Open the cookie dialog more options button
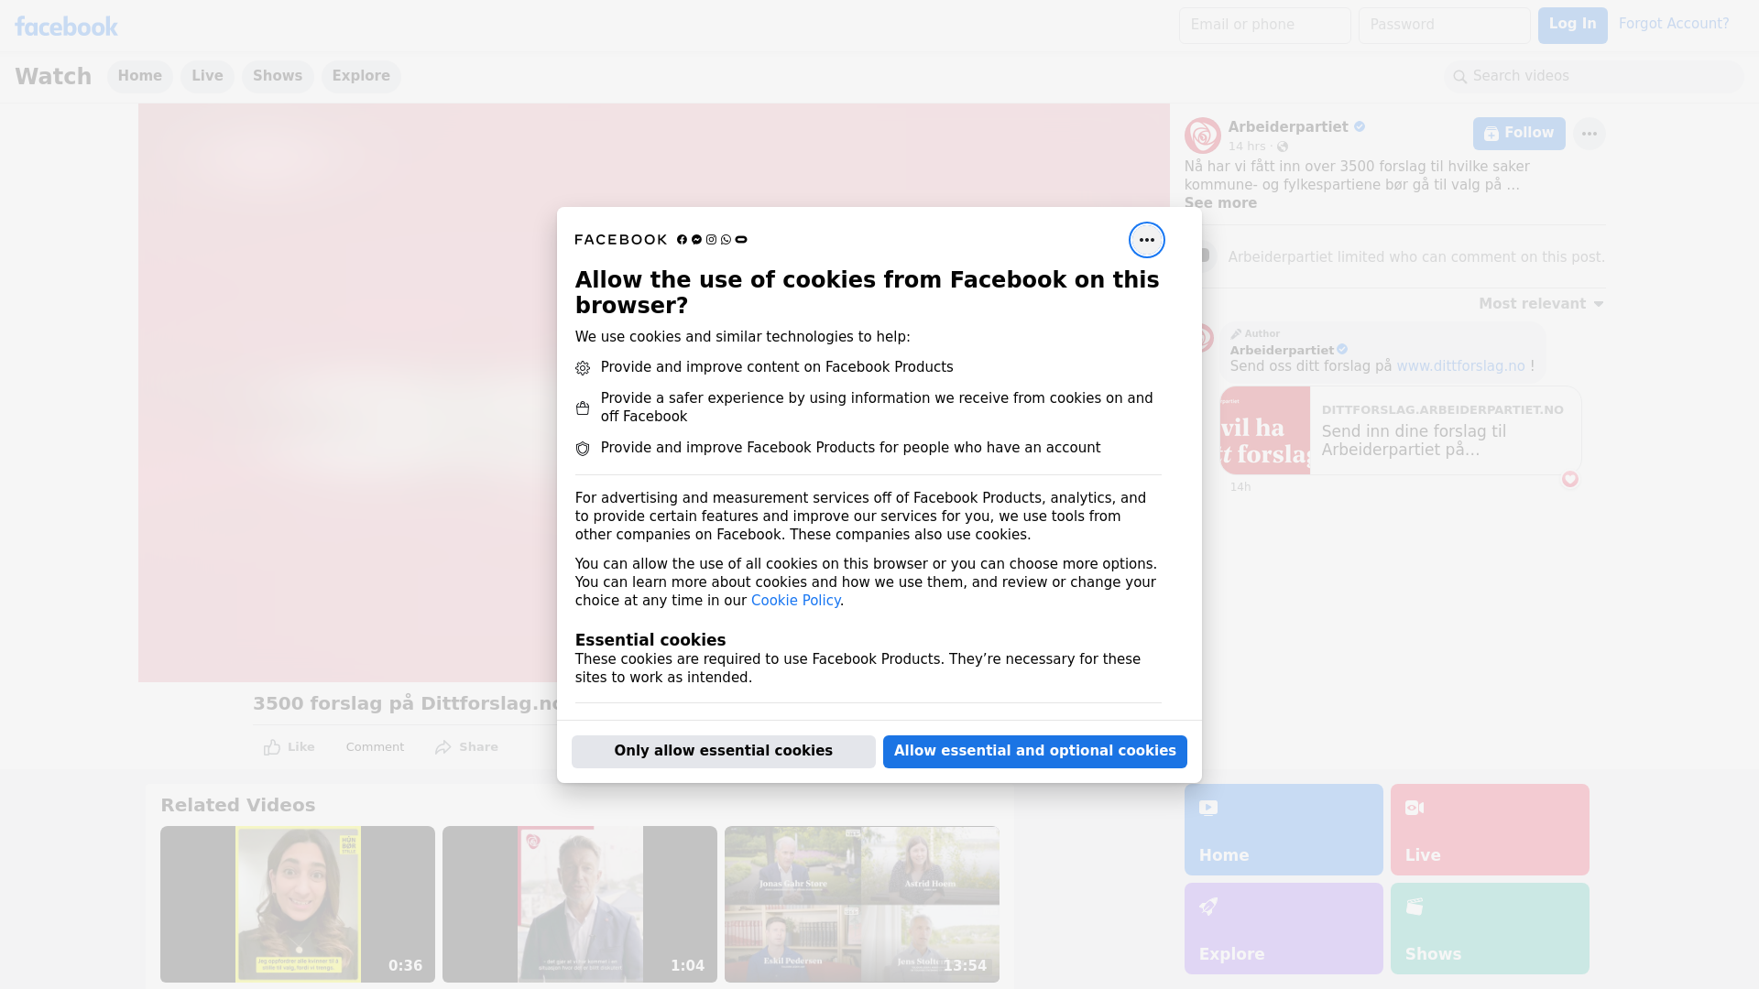 point(1146,240)
